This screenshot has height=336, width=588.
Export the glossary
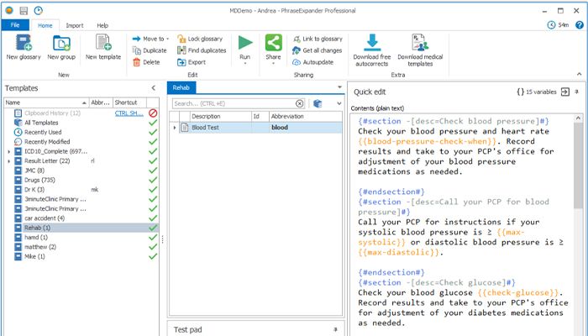tap(192, 62)
